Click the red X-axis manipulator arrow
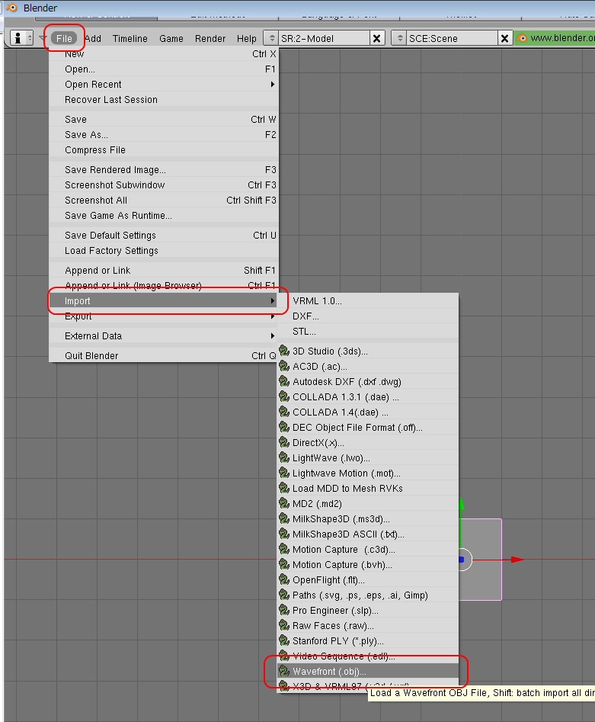 coord(517,560)
